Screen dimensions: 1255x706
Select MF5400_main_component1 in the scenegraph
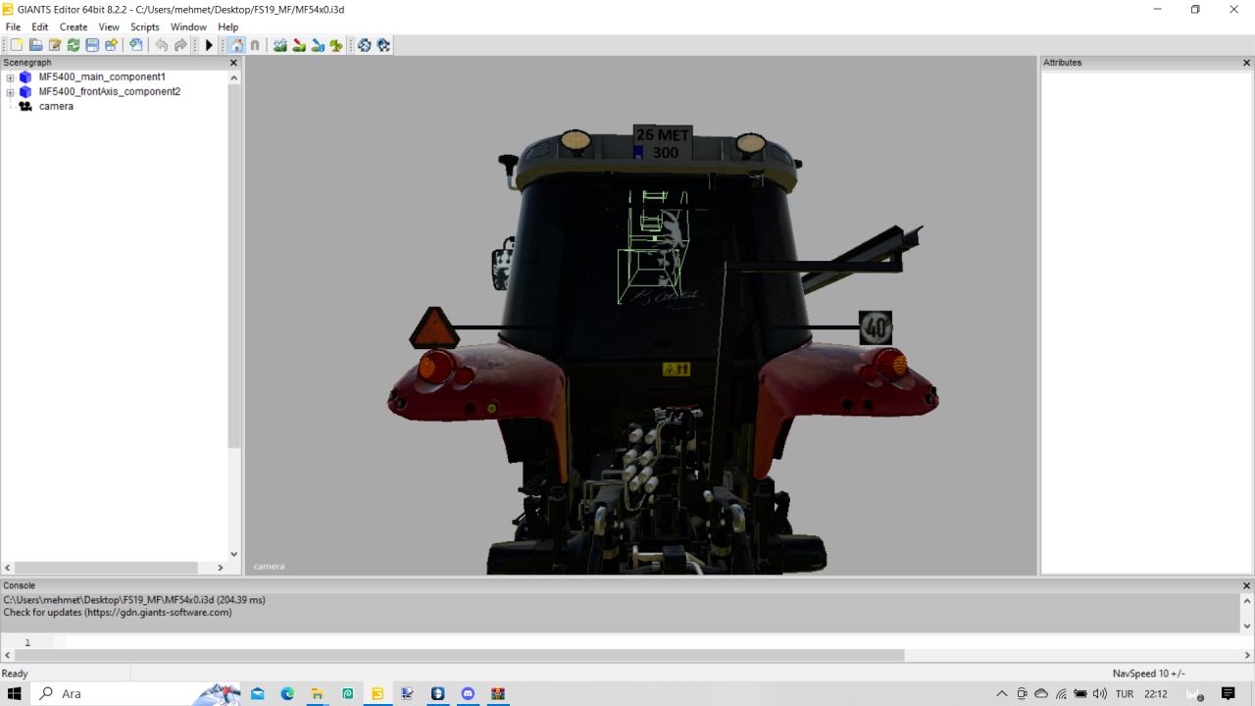pos(102,76)
